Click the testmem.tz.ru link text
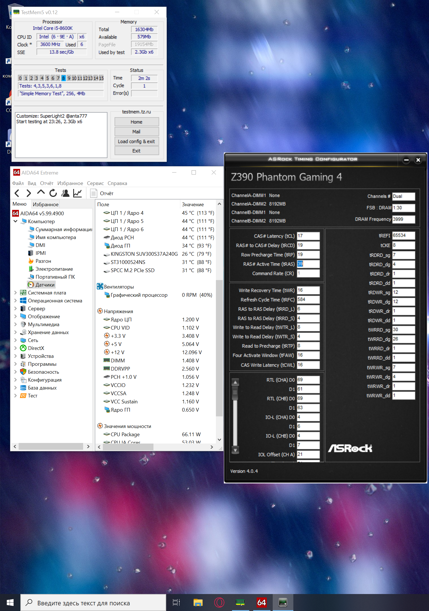429x611 pixels. click(x=136, y=112)
